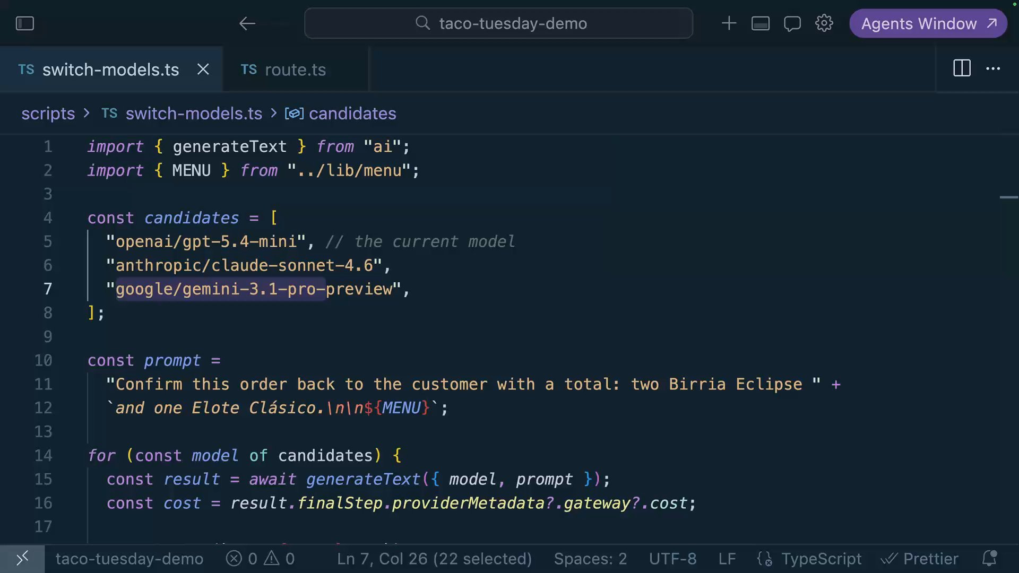Split the editor with the split icon

tap(962, 68)
